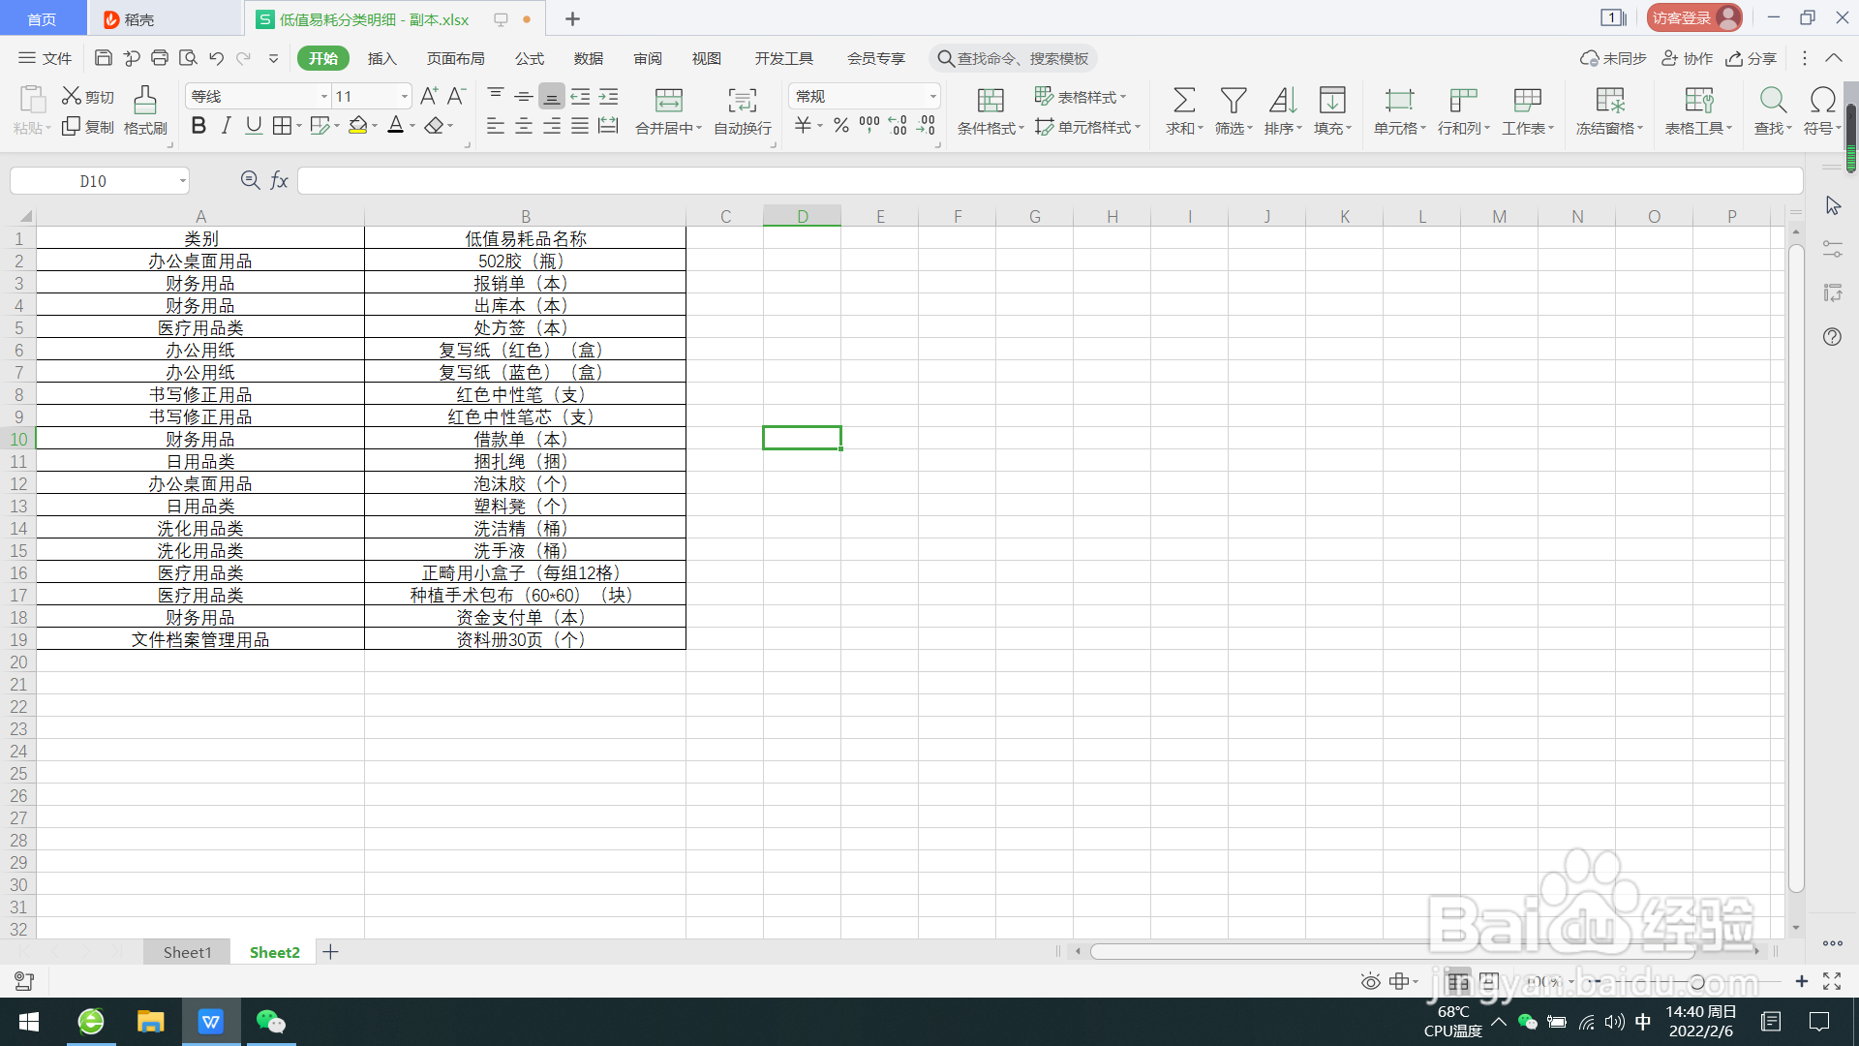Open the Filter (筛选) funnel icon
The height and width of the screenshot is (1046, 1859).
point(1233,100)
